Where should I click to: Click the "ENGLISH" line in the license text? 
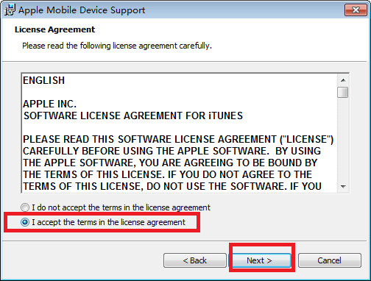(43, 81)
